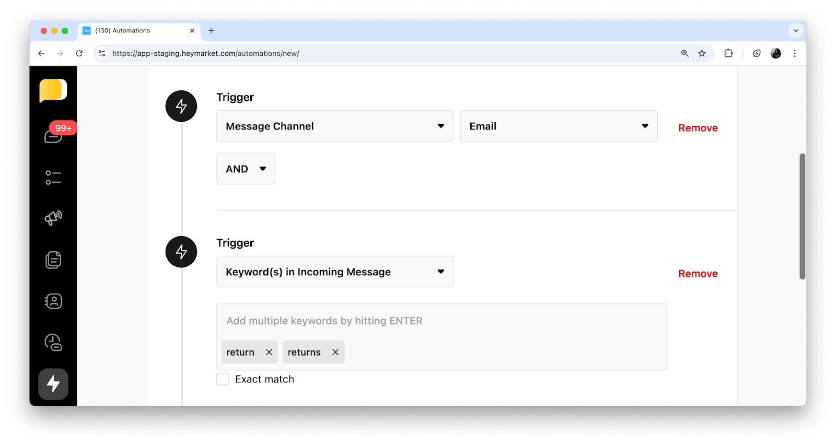The height and width of the screenshot is (445, 836).
Task: Open a new browser tab
Action: click(x=211, y=31)
